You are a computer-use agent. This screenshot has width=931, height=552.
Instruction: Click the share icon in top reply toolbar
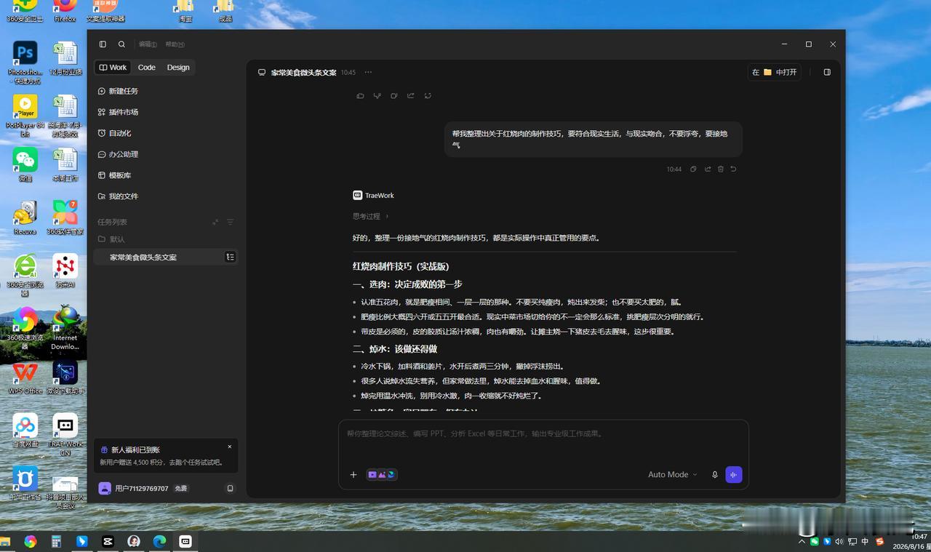(411, 96)
